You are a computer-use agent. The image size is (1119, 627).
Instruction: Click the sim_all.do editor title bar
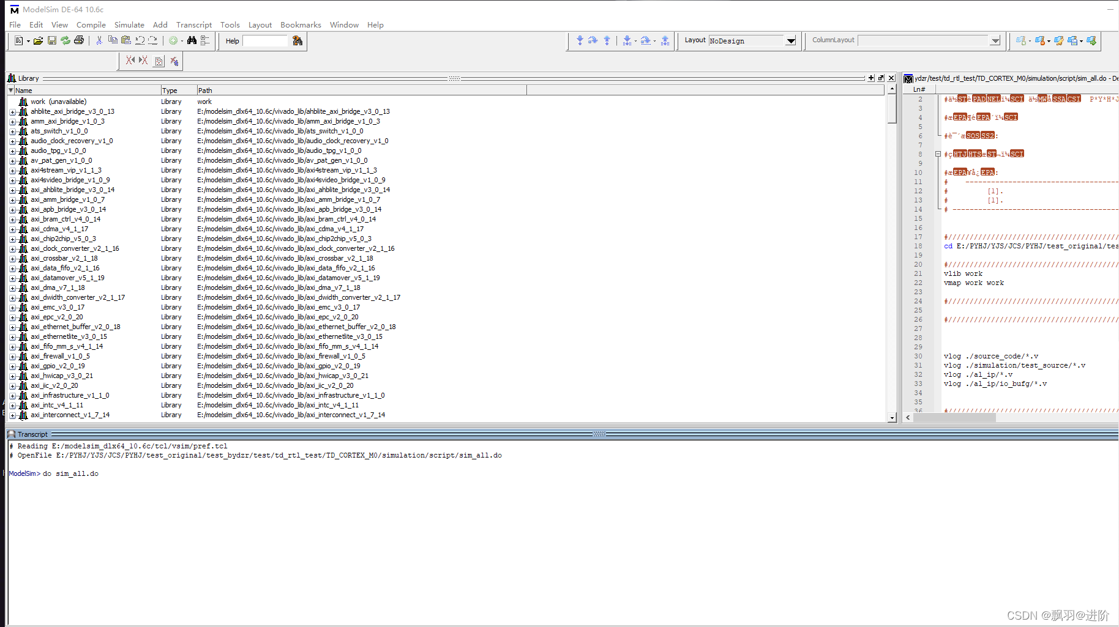coord(1011,78)
